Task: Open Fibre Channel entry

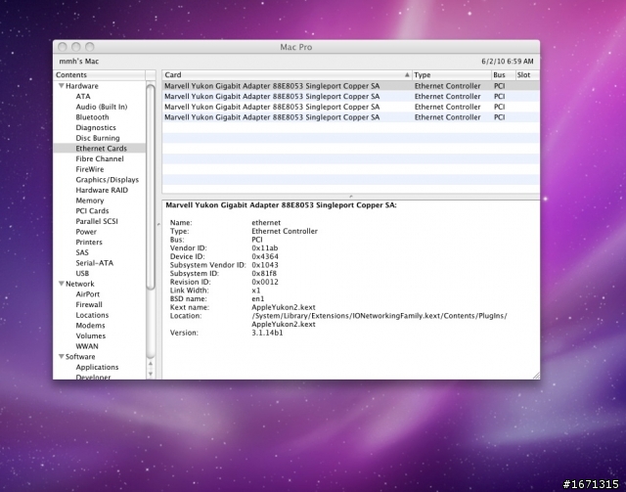Action: 100,158
